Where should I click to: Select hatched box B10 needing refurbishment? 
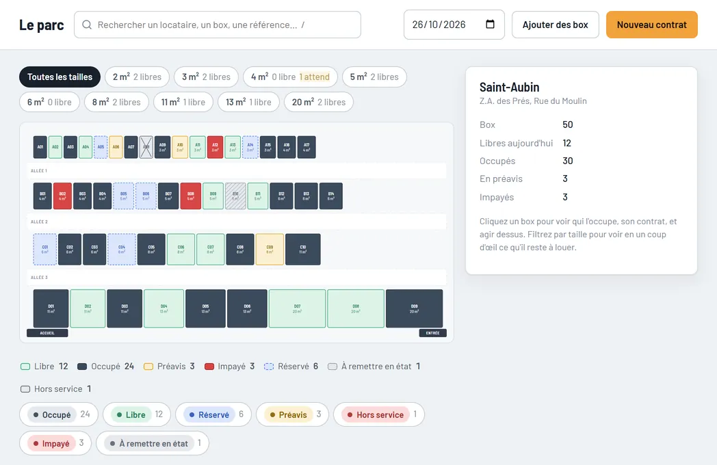[x=235, y=196]
